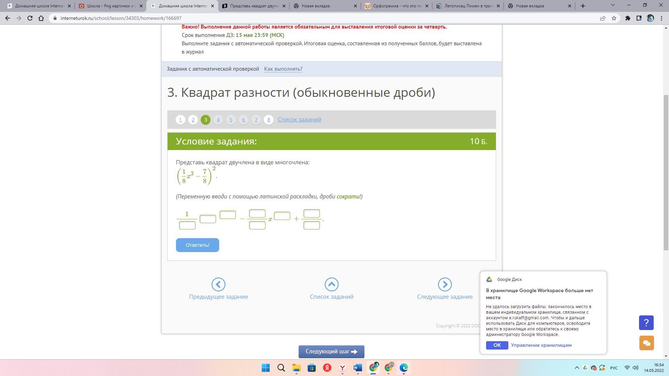This screenshot has width=669, height=376.
Task: Click the next task circular arrow icon
Action: coord(445,284)
